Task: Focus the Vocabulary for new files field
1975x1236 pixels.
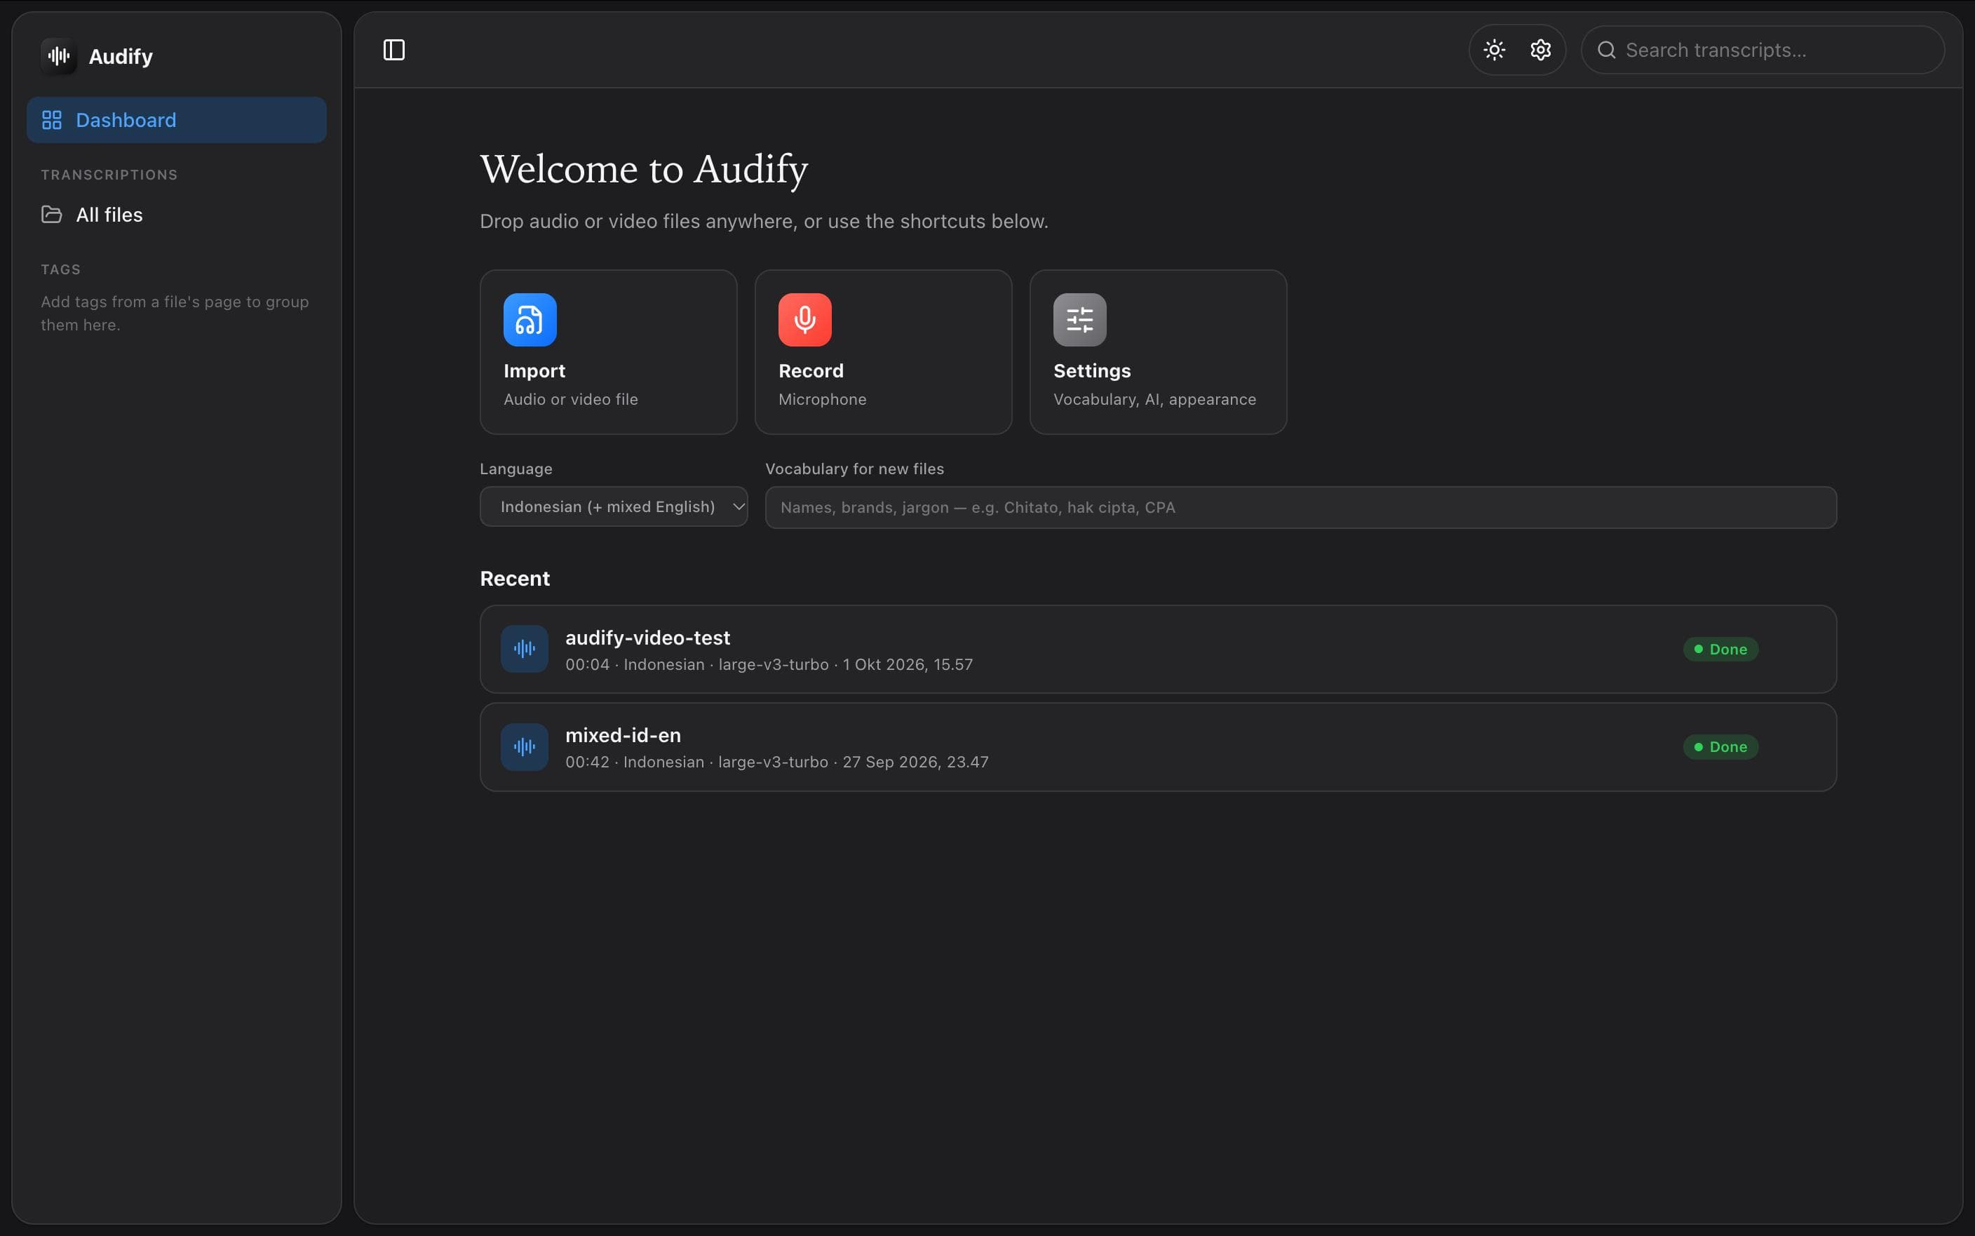Action: [1301, 508]
